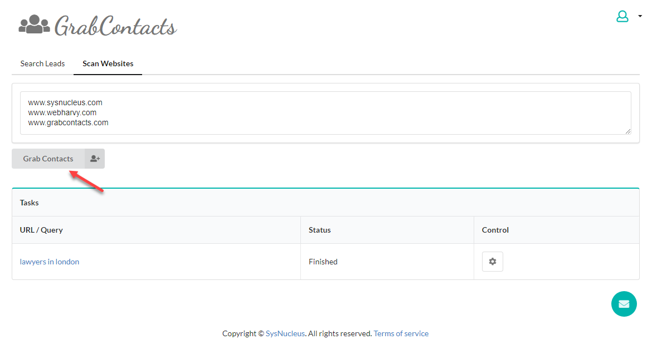Click the Status column header
652x349 pixels.
(x=319, y=230)
